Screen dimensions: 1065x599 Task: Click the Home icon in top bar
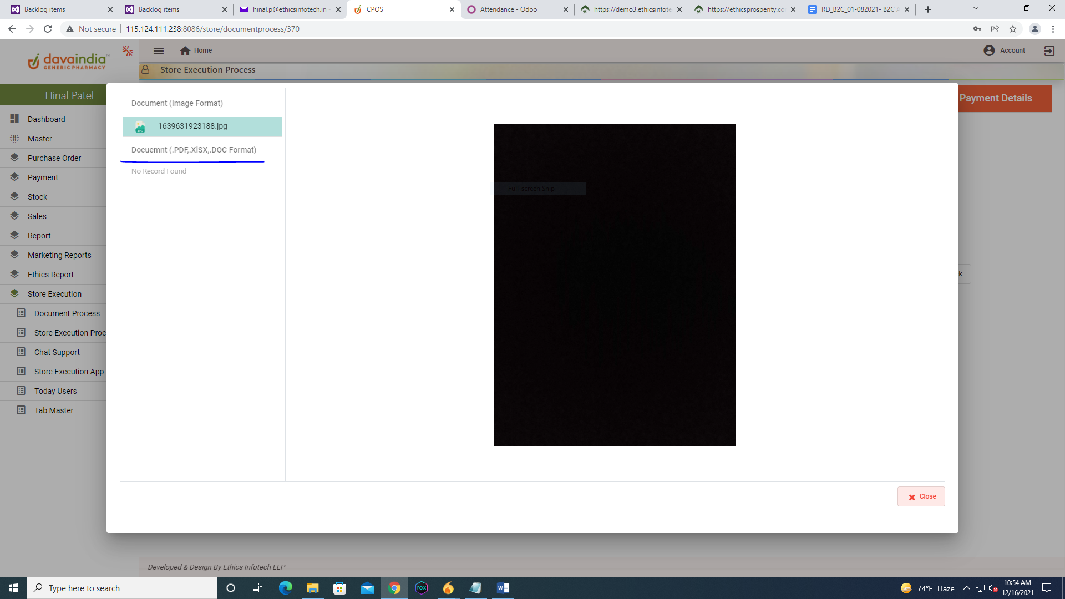(185, 50)
